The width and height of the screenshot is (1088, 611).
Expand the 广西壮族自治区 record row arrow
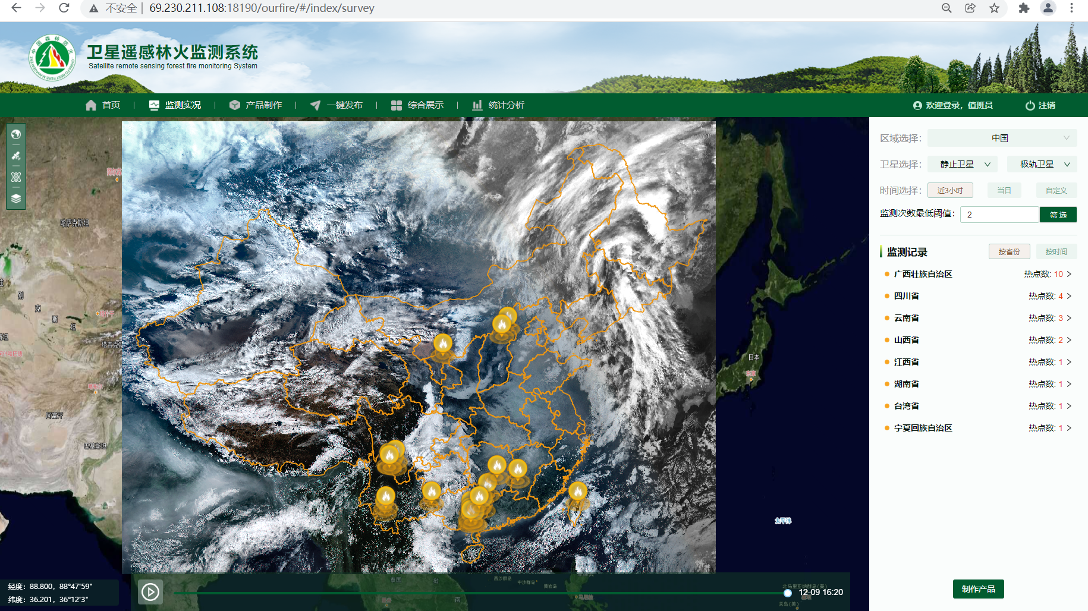click(x=1069, y=274)
